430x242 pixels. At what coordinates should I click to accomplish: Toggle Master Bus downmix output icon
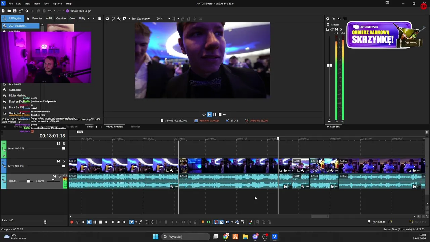pos(333,19)
